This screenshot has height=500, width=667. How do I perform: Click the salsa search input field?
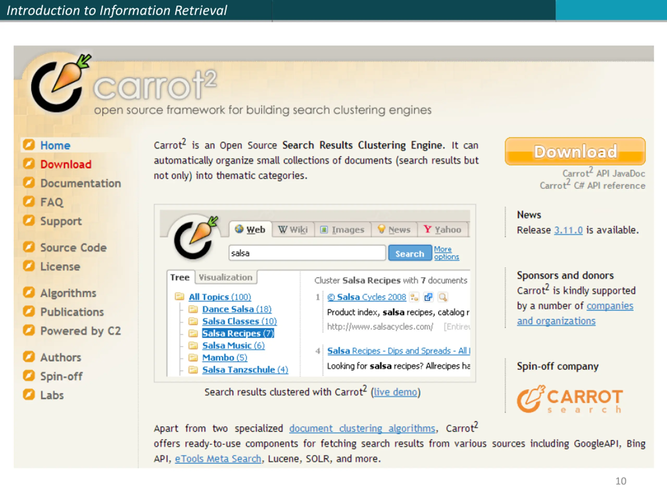307,253
